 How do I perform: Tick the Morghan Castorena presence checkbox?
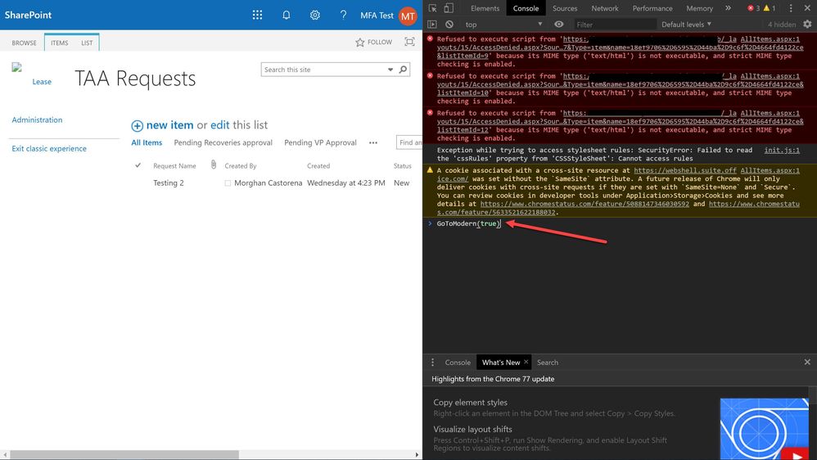click(x=228, y=183)
